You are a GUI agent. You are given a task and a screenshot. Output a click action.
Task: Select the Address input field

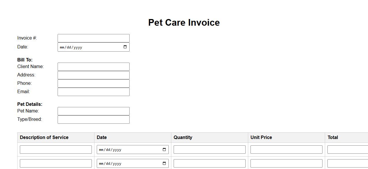tap(94, 75)
